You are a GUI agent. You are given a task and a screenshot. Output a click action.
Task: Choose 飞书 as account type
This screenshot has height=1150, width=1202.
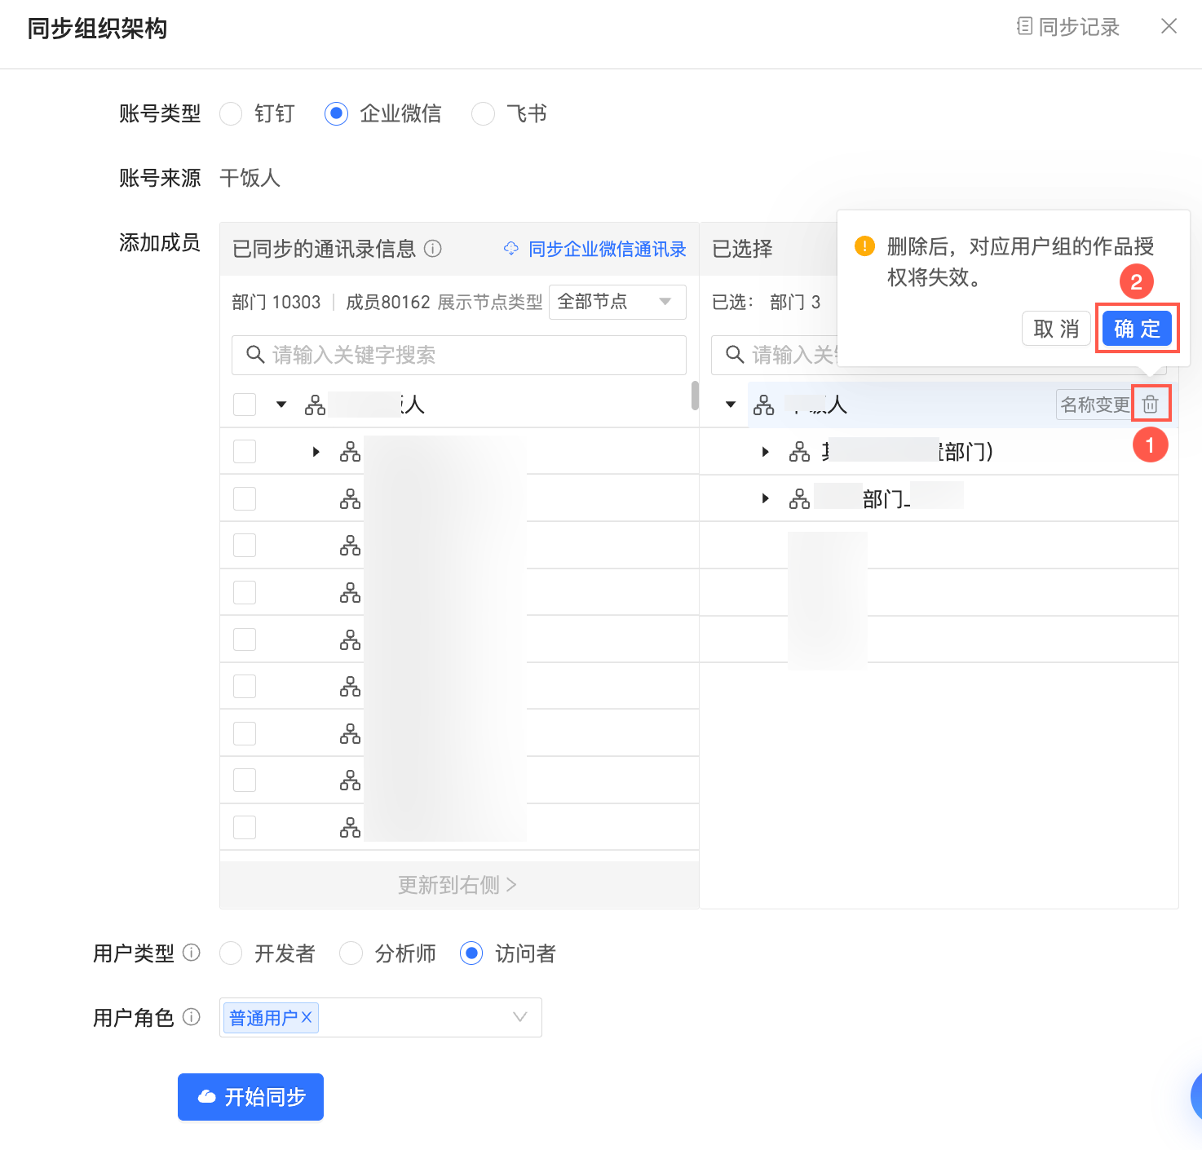(483, 113)
